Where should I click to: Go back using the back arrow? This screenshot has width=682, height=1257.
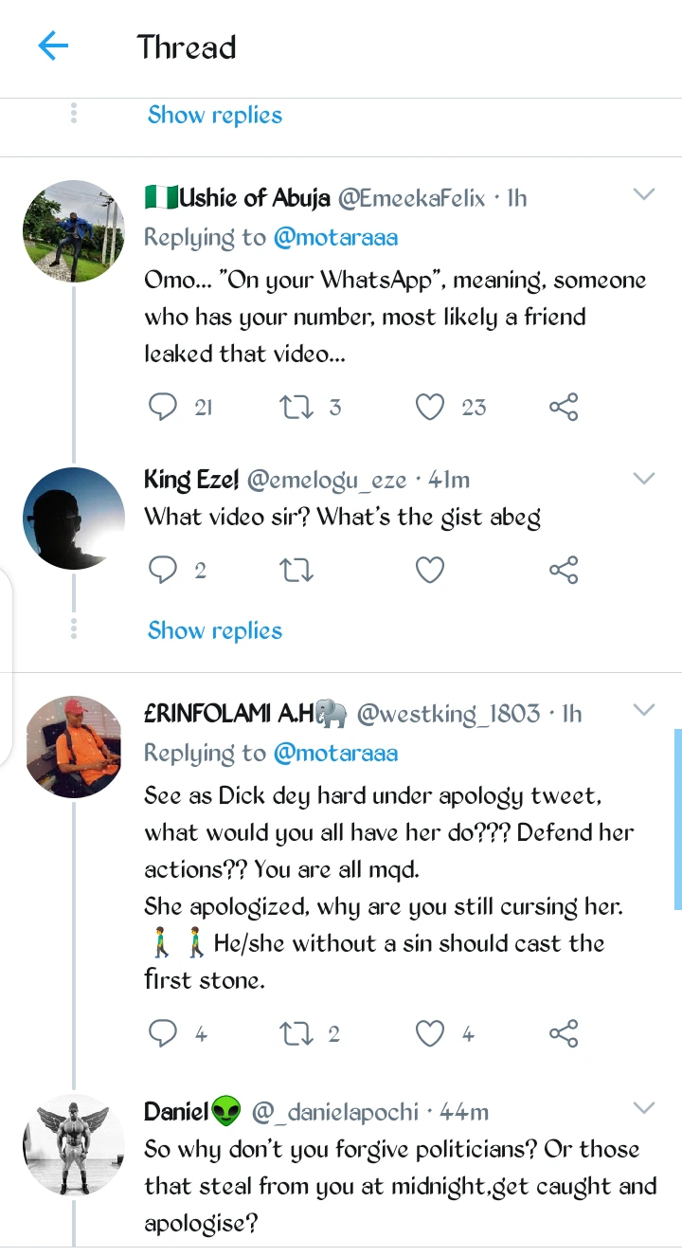click(53, 46)
